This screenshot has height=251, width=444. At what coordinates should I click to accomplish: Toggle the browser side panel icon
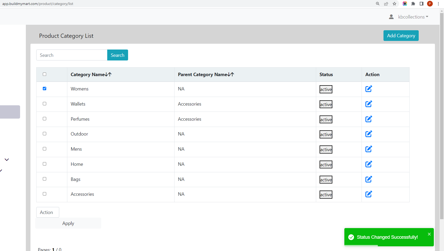[422, 4]
